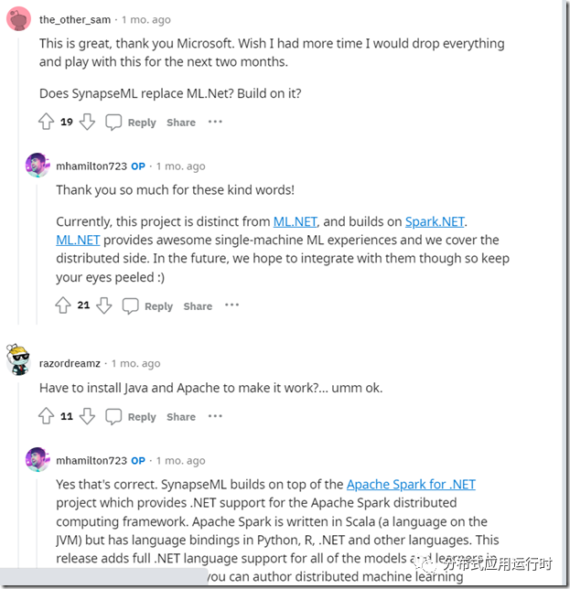Upvote razordreamz's comment
Image resolution: width=570 pixels, height=589 pixels.
tap(47, 416)
